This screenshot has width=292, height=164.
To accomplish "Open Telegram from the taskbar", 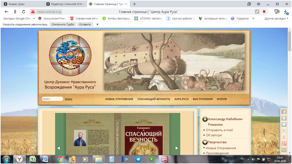I will pyautogui.click(x=138, y=159).
